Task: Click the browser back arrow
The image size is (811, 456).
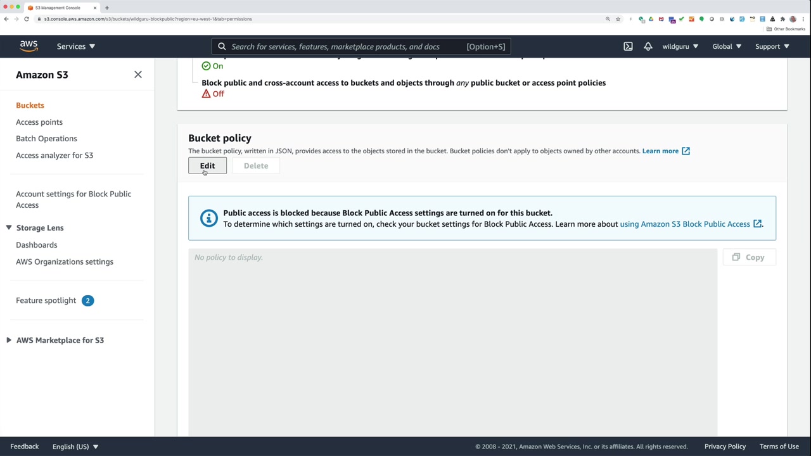Action: coord(6,19)
